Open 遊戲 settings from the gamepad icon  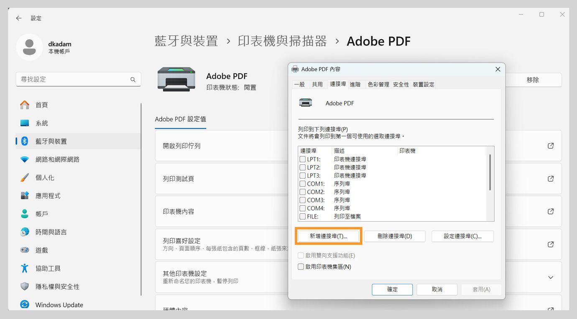25,250
